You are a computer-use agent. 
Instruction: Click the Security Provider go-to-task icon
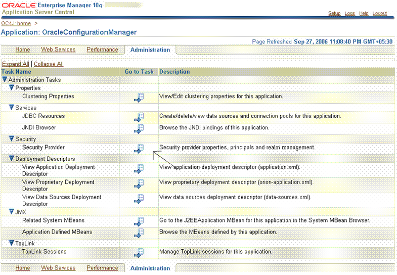139,149
